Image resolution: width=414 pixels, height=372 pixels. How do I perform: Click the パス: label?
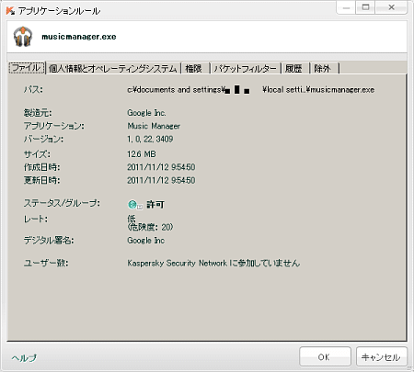(33, 90)
